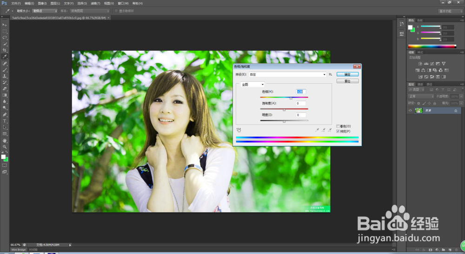Open the preset dropdown in dialog

click(x=287, y=74)
